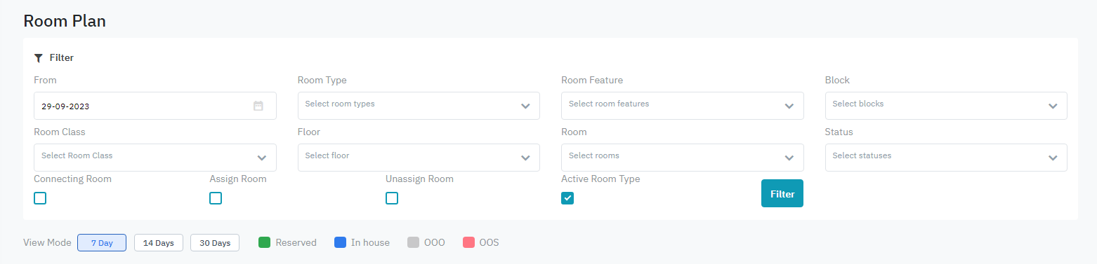Tick the Assign Room checkbox

pos(216,198)
